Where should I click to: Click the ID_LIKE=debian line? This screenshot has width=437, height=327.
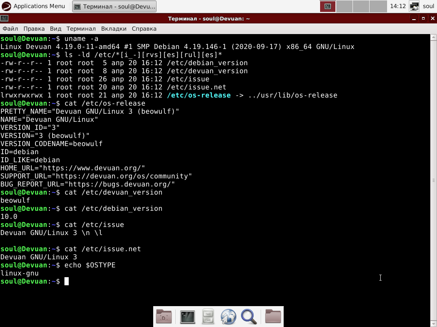(x=30, y=160)
